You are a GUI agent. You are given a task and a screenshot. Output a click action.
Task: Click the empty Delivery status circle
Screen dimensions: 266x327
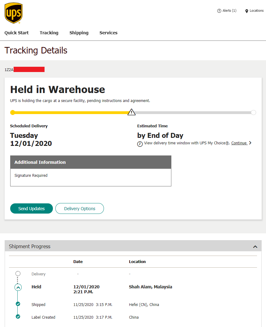[x=18, y=274]
